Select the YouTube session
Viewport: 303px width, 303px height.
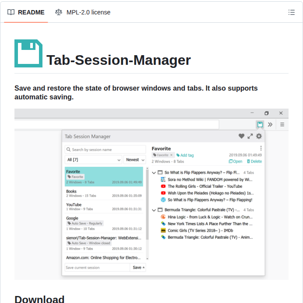point(104,207)
